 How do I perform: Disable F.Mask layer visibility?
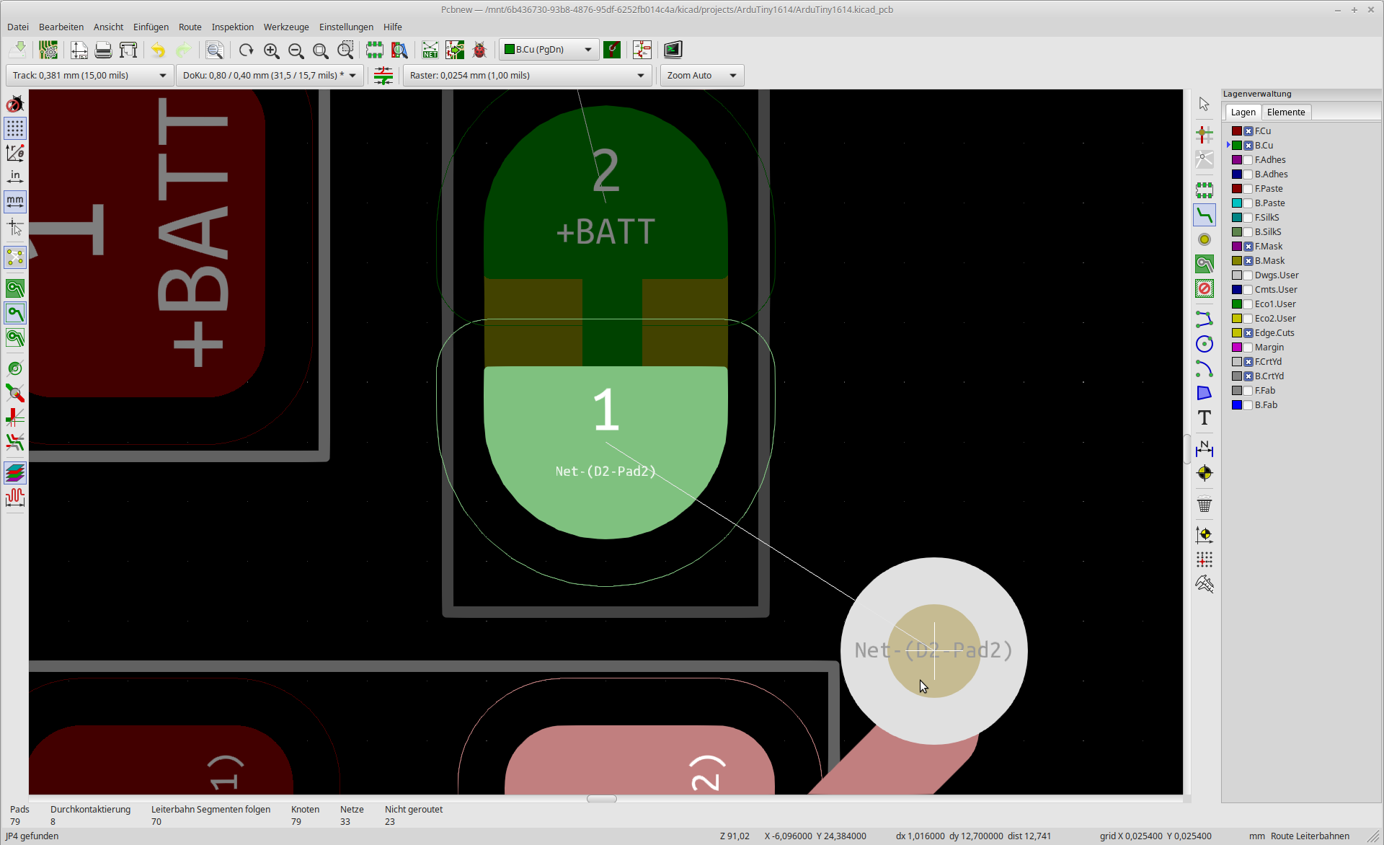[x=1248, y=247]
